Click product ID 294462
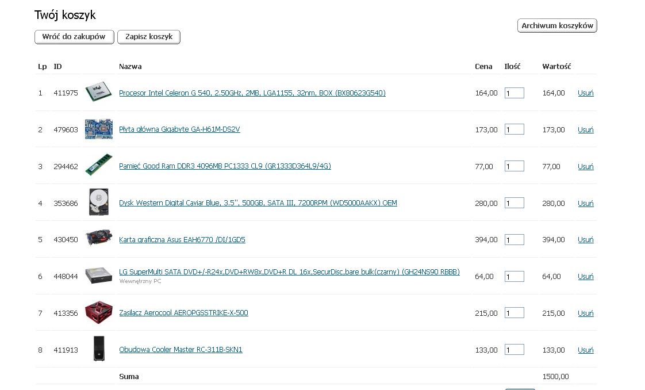Viewport: 645px width, 390px height. [66, 167]
